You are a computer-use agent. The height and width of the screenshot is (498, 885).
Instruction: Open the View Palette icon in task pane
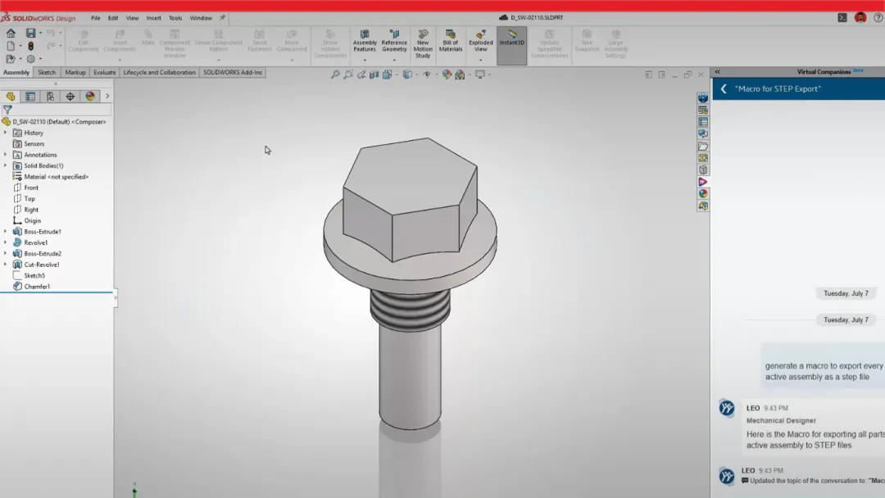pyautogui.click(x=703, y=158)
